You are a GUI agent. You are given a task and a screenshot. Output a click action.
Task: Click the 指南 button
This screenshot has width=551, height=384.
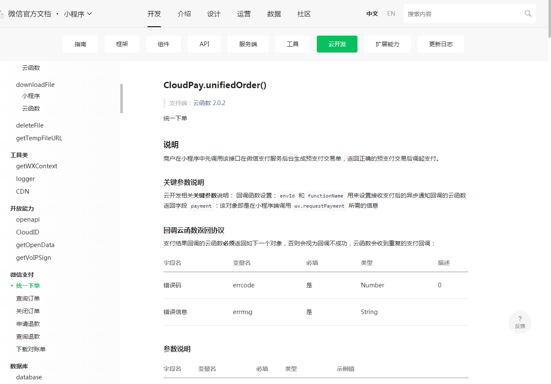click(80, 44)
